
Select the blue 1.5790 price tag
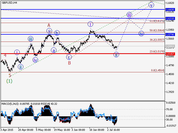[170, 34]
